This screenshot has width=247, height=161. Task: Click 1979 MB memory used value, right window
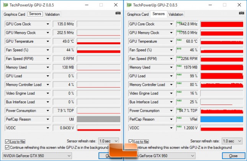click(187, 68)
